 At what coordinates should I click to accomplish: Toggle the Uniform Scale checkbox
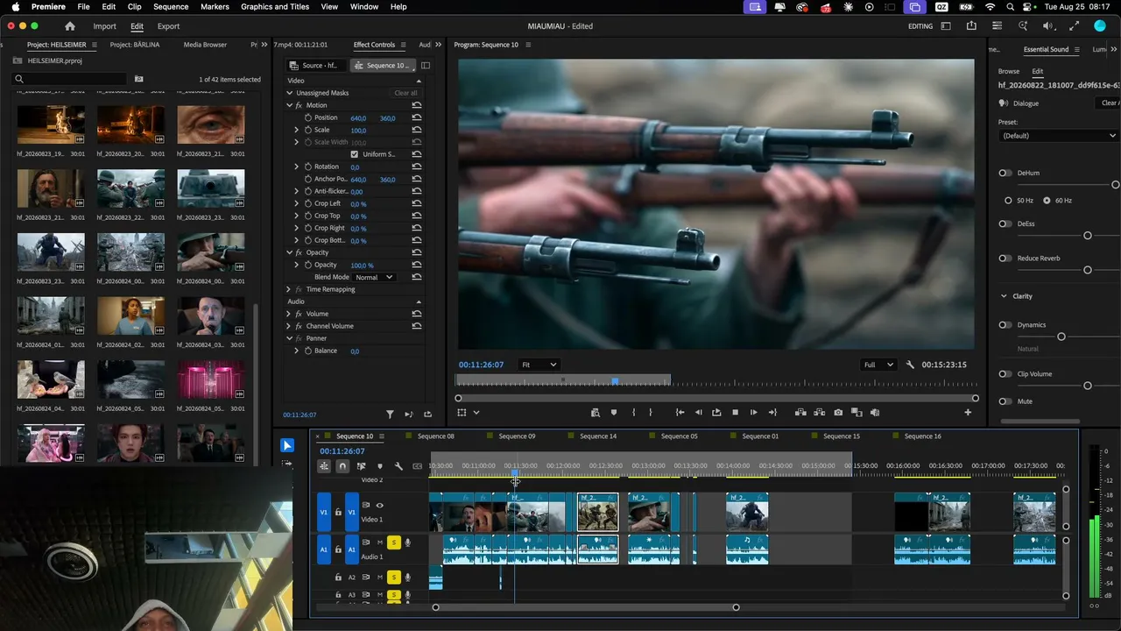(x=355, y=154)
